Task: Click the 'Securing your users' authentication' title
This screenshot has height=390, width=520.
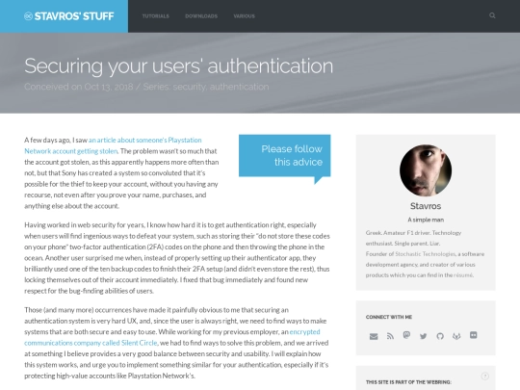Action: pos(178,66)
